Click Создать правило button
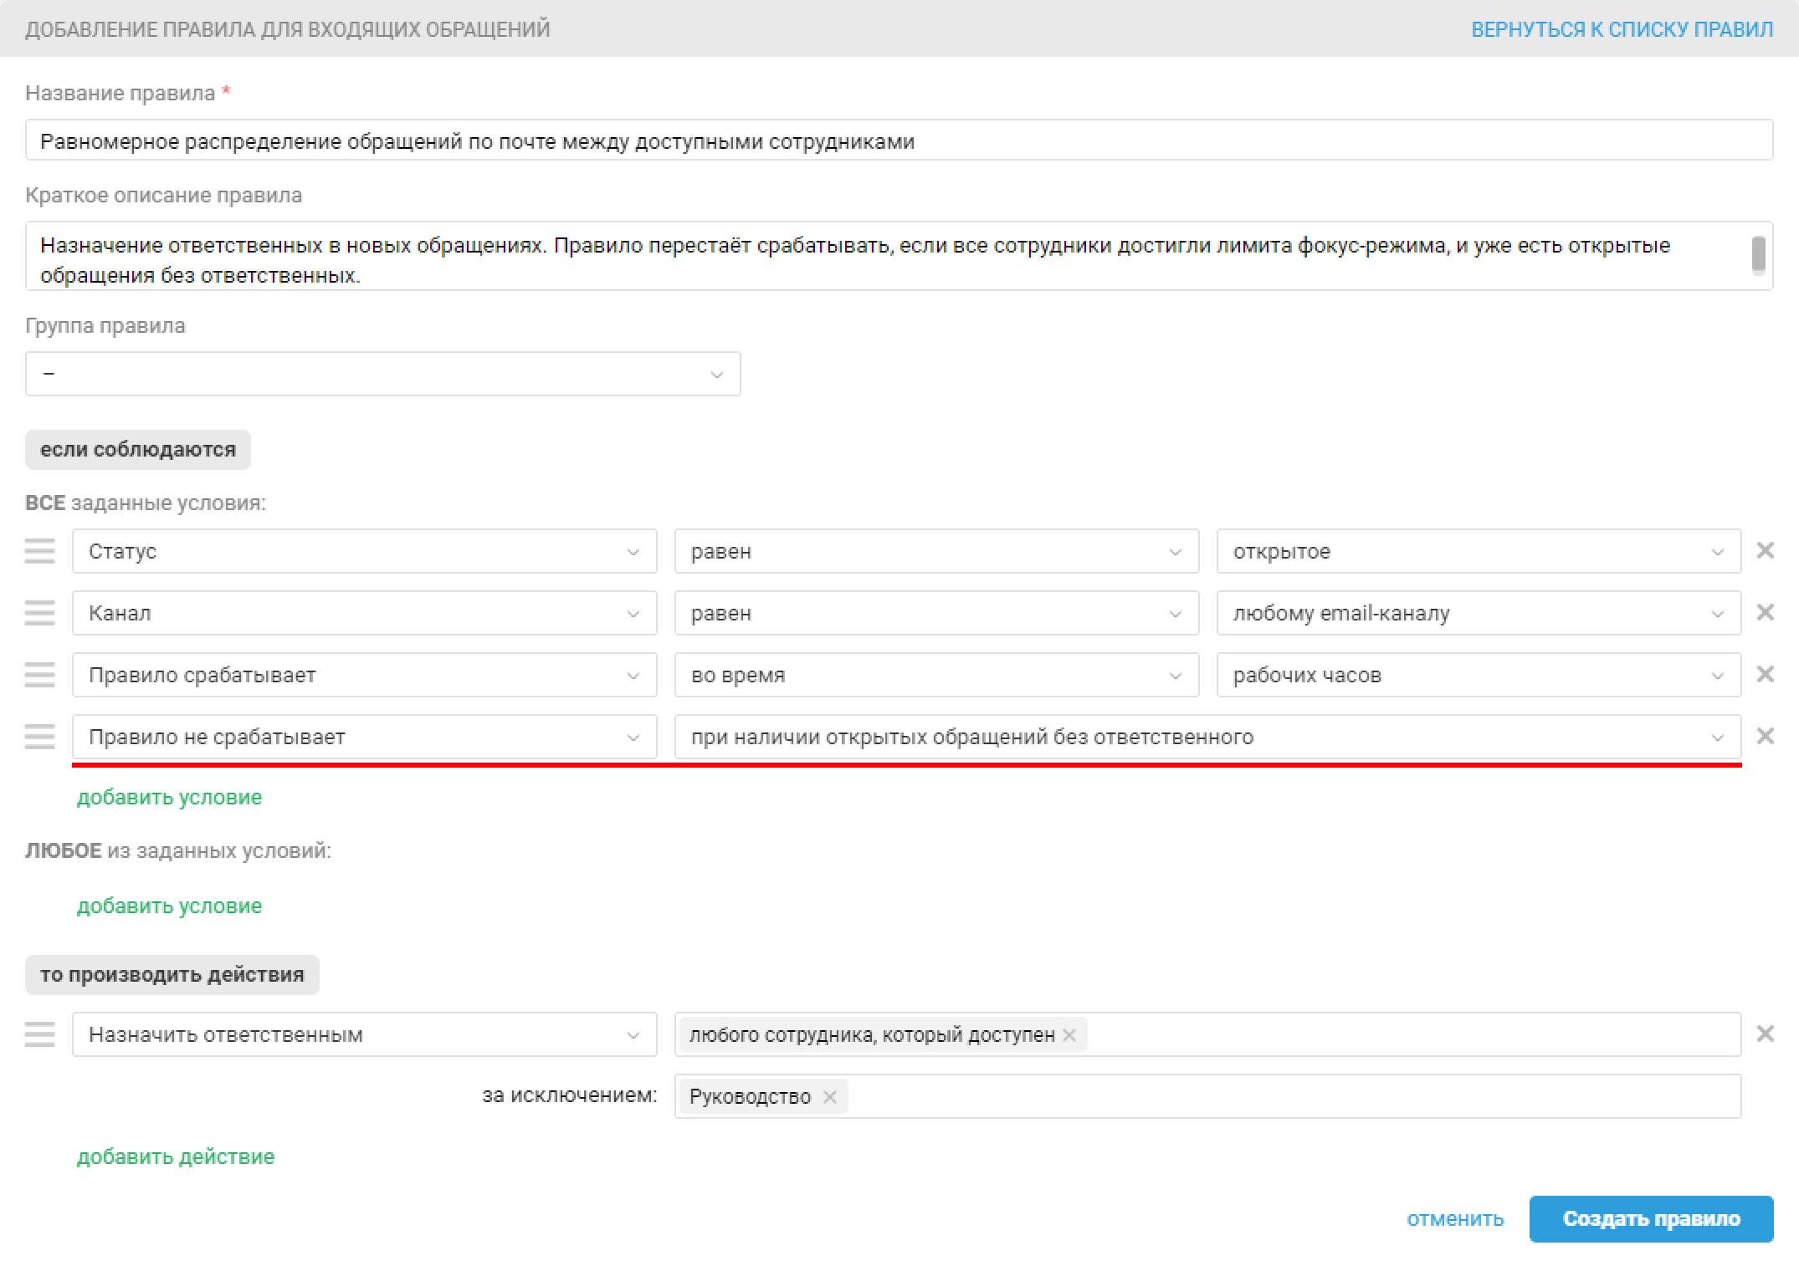1799x1271 pixels. click(1650, 1218)
